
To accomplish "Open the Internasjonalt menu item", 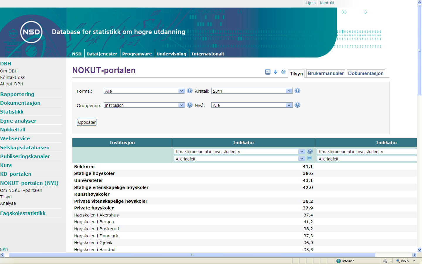I will 208,54.
